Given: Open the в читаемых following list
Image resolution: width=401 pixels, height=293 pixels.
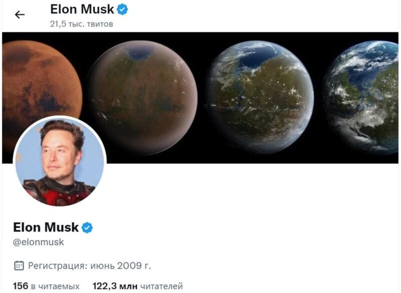Looking at the screenshot, I should click(x=55, y=286).
